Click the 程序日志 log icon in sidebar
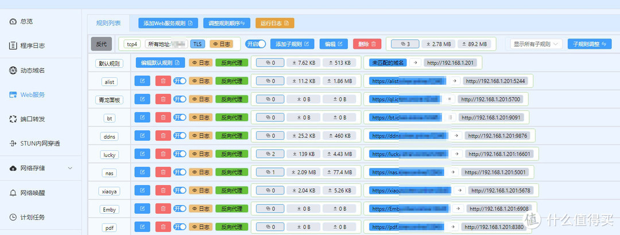Screen dimensions: 620x235 [13, 45]
